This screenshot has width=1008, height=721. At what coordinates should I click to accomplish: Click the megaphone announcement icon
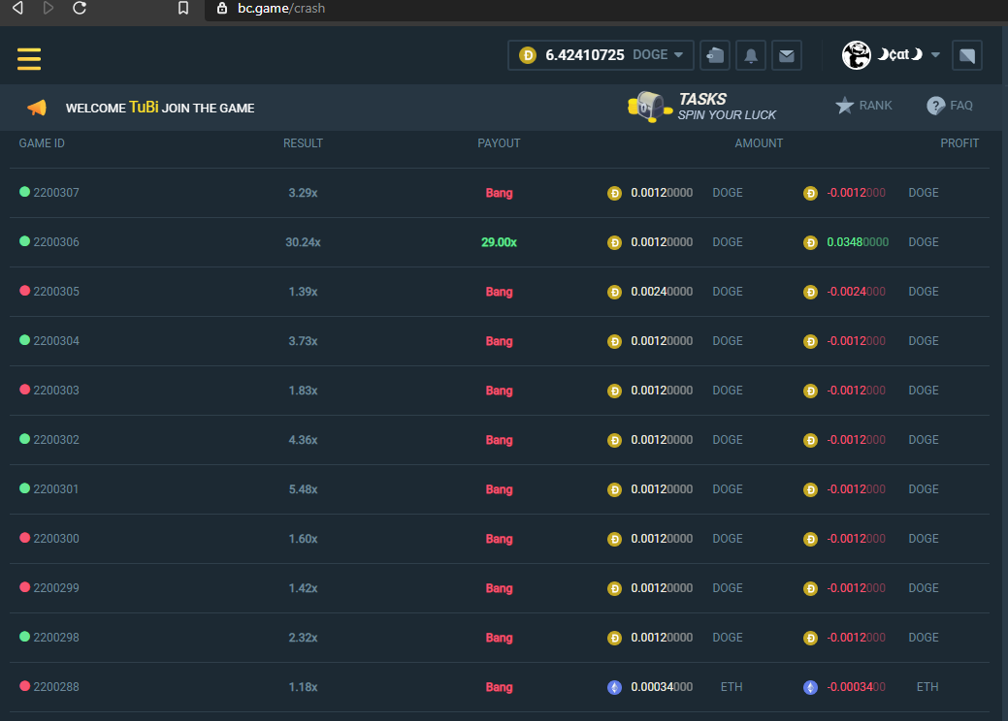pyautogui.click(x=37, y=108)
